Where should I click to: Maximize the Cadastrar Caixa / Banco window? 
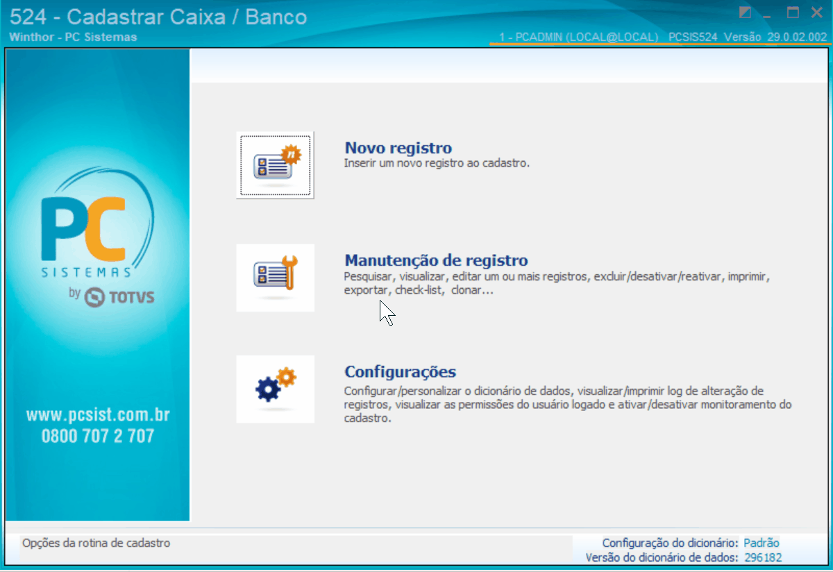[x=793, y=12]
